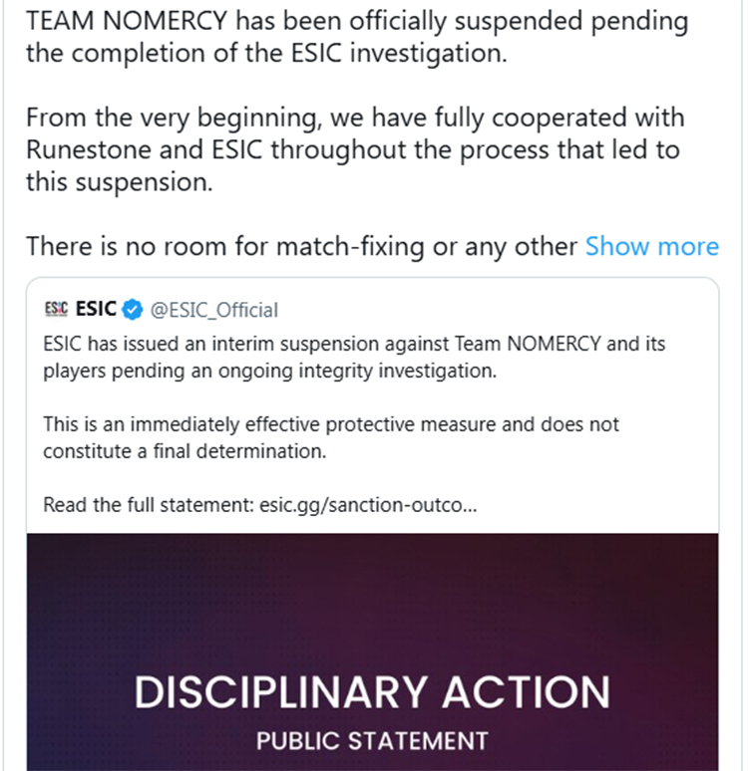This screenshot has height=771, width=748.
Task: Click the PUBLIC STATEMENT subtitle
Action: [372, 741]
